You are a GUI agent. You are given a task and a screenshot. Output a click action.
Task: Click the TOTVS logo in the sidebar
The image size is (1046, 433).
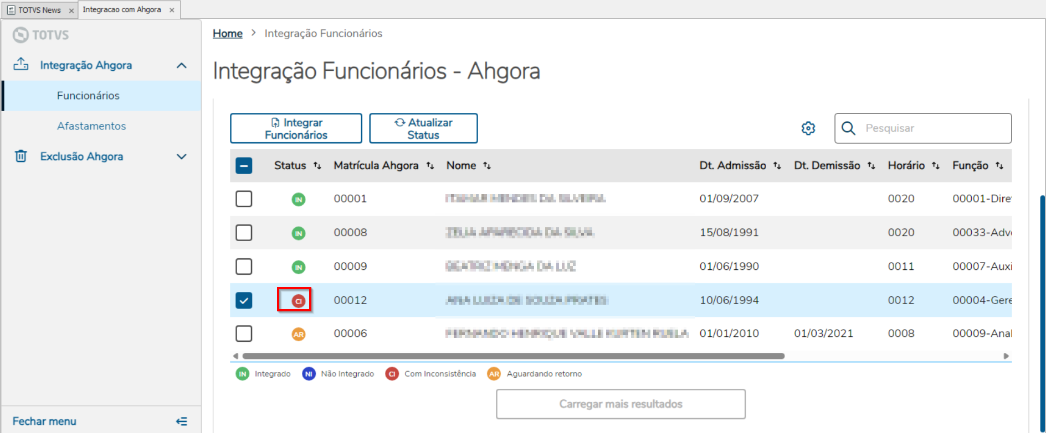[x=41, y=35]
